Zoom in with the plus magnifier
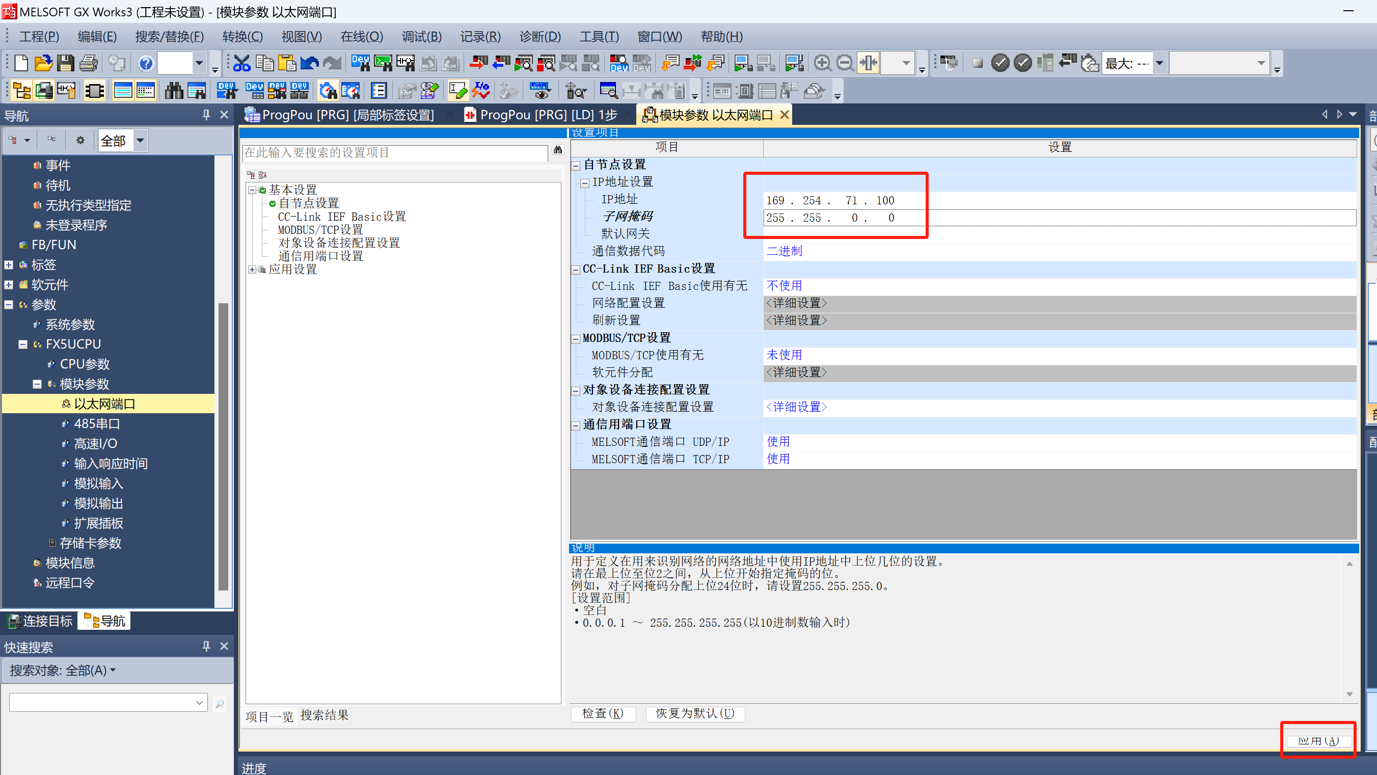The image size is (1377, 775). [x=822, y=64]
